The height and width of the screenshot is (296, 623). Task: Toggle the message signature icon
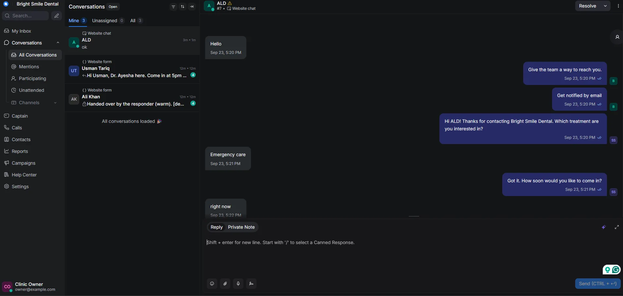point(251,284)
